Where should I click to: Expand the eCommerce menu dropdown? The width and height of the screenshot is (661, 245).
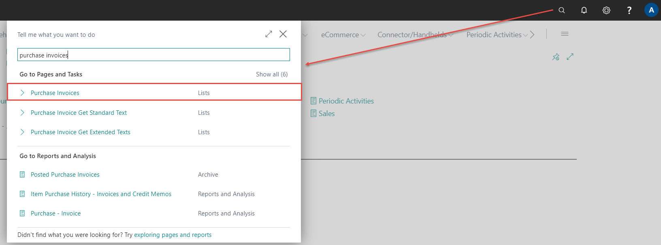tap(343, 35)
